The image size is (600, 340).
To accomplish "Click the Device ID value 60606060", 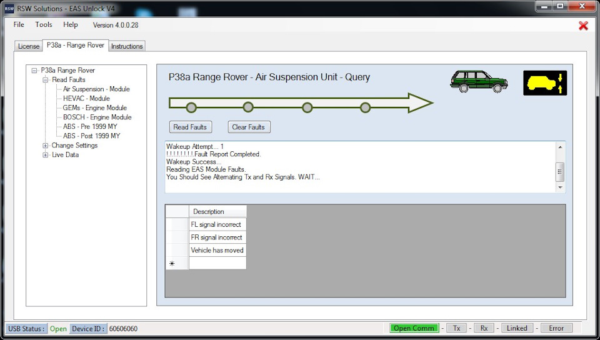I will (x=123, y=329).
